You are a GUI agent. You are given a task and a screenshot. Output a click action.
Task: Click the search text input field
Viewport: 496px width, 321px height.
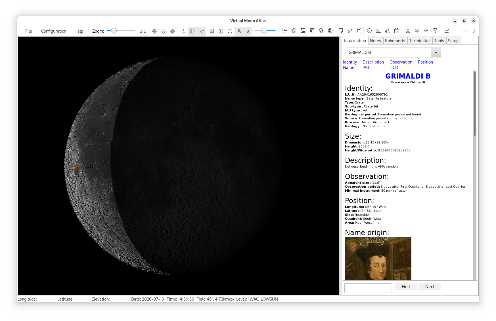point(368,288)
